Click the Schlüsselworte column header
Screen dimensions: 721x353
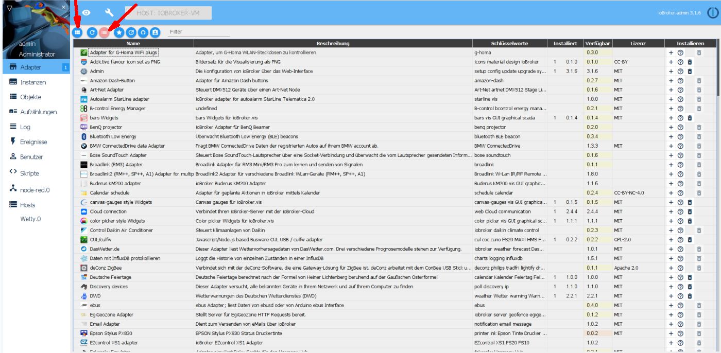click(510, 44)
